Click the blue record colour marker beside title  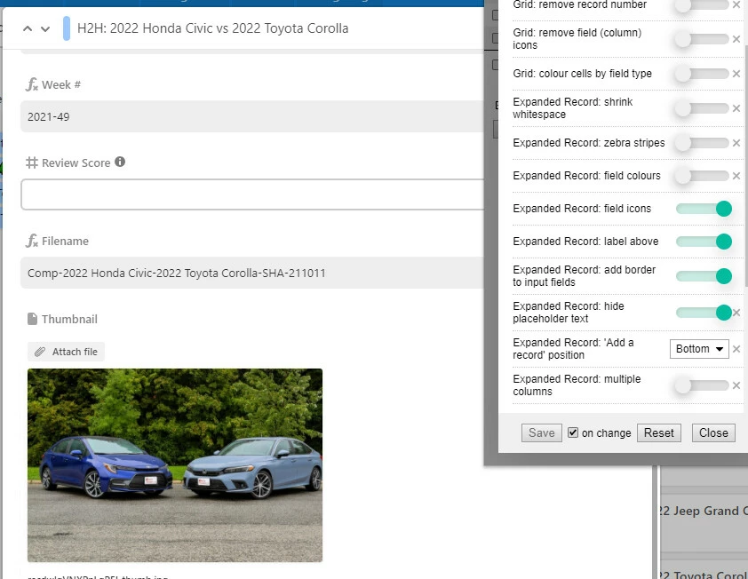pyautogui.click(x=67, y=28)
